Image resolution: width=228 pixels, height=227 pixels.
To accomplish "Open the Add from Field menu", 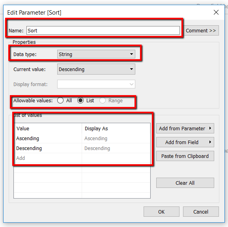I will [x=185, y=142].
